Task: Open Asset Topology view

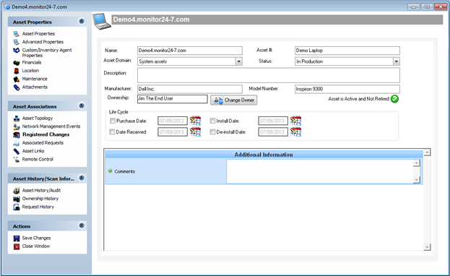Action: click(x=38, y=118)
